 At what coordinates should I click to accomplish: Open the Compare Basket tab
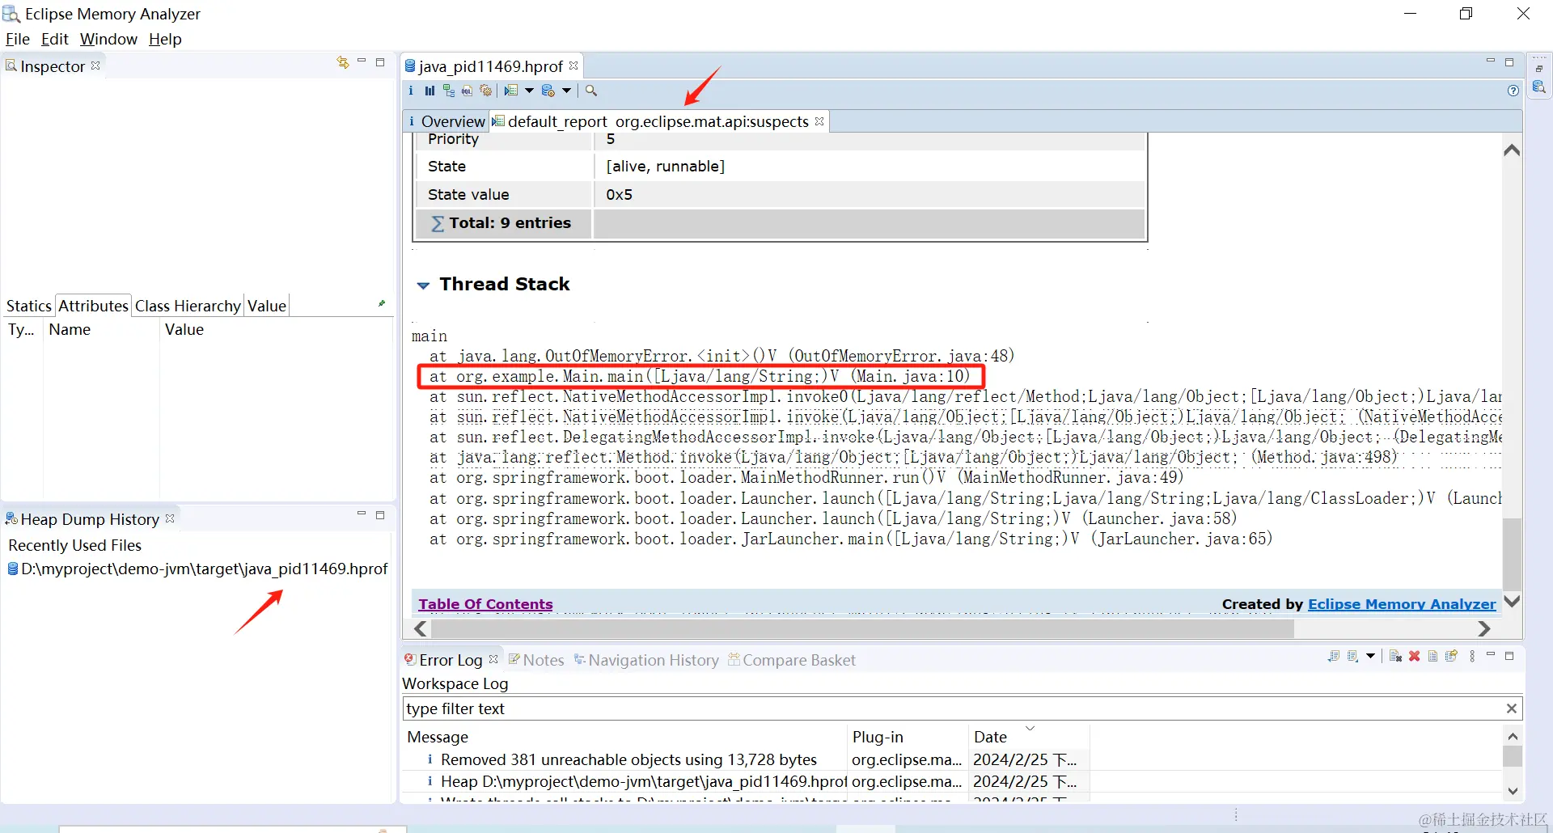click(792, 660)
